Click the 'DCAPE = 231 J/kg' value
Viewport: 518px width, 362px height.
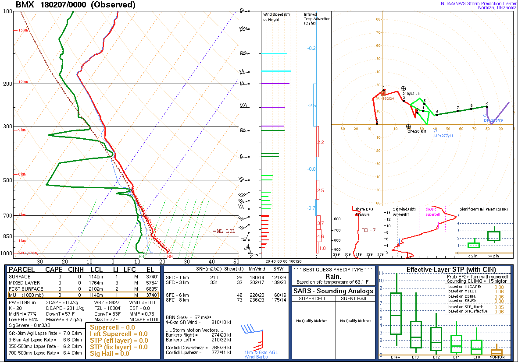pyautogui.click(x=65, y=308)
